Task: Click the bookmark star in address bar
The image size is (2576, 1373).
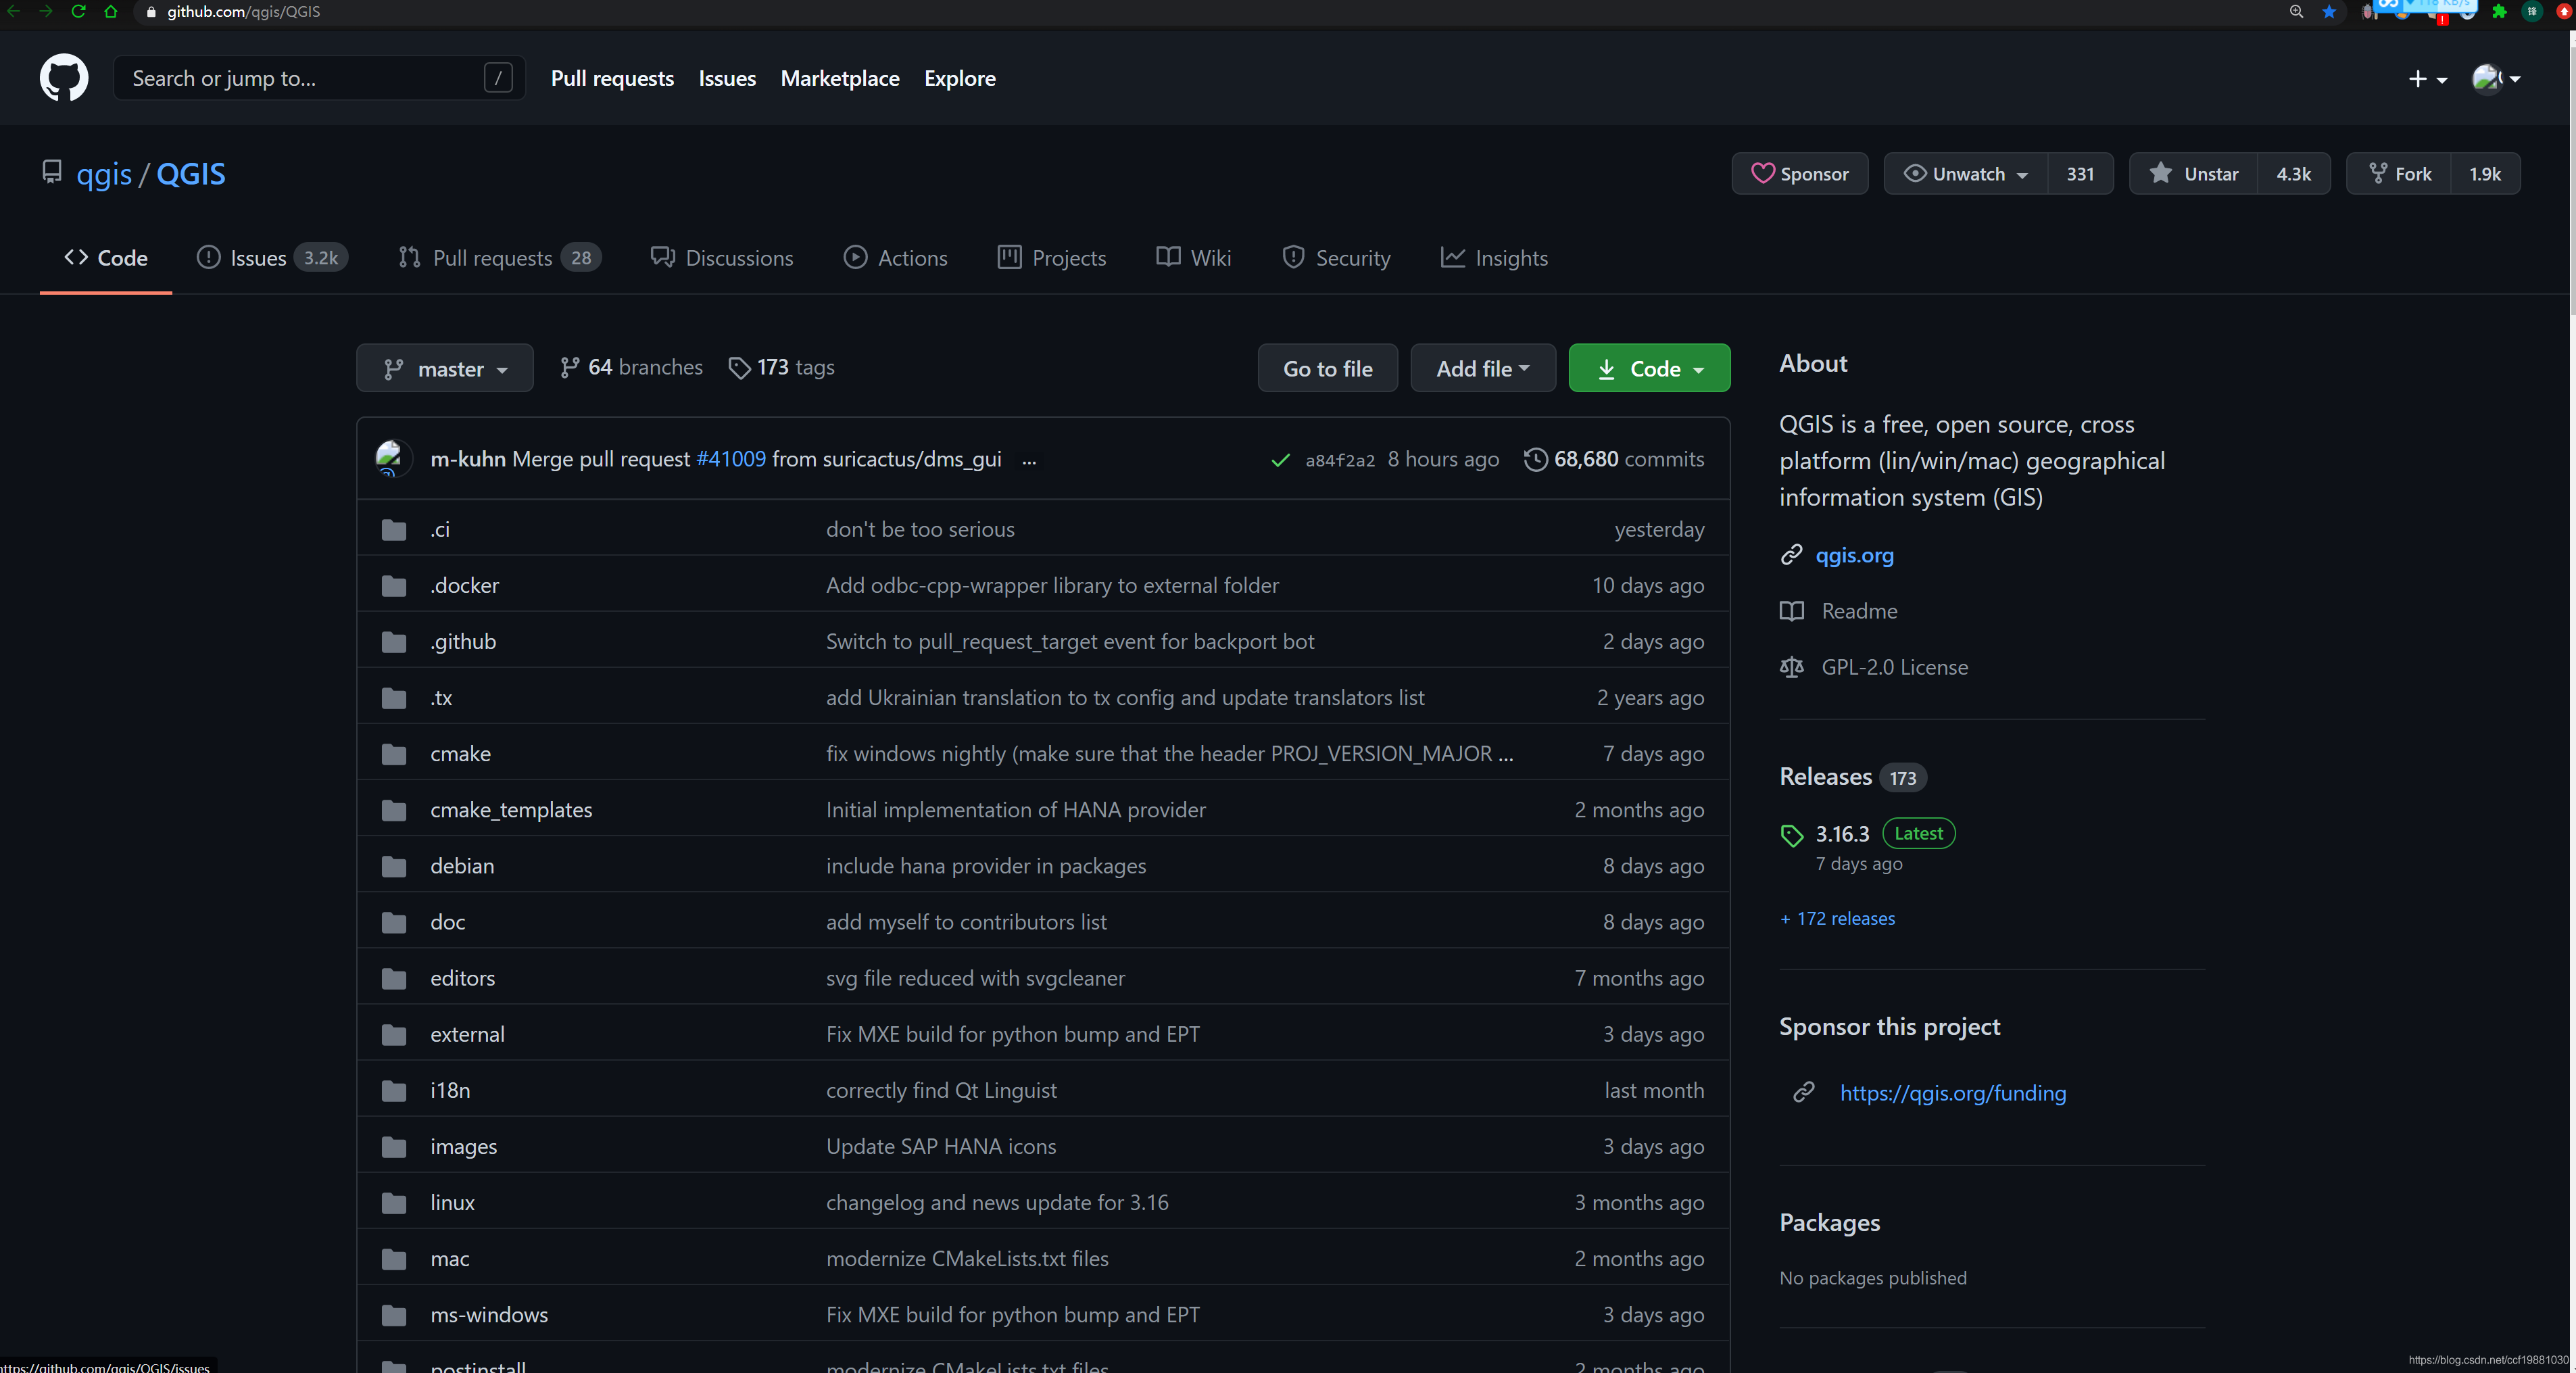Action: click(2329, 12)
